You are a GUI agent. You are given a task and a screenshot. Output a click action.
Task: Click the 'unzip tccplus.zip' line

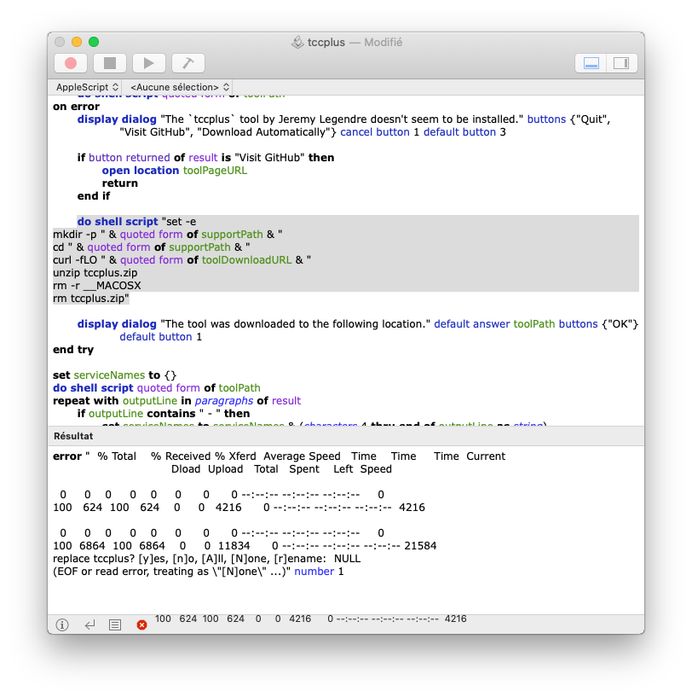(x=95, y=273)
